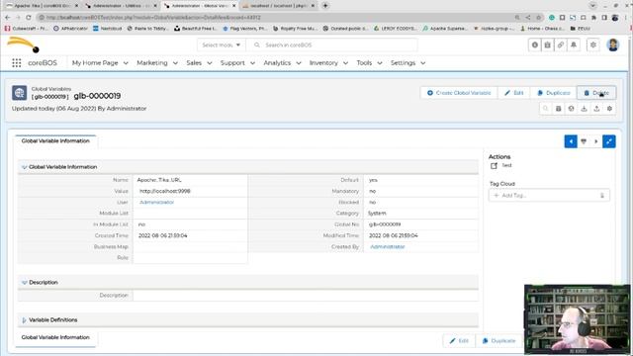Screen dimensions: 633x356
Task: Click Create Global Variable
Action: [x=459, y=93]
